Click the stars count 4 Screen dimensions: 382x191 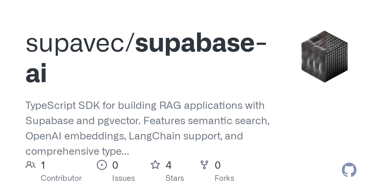point(169,165)
